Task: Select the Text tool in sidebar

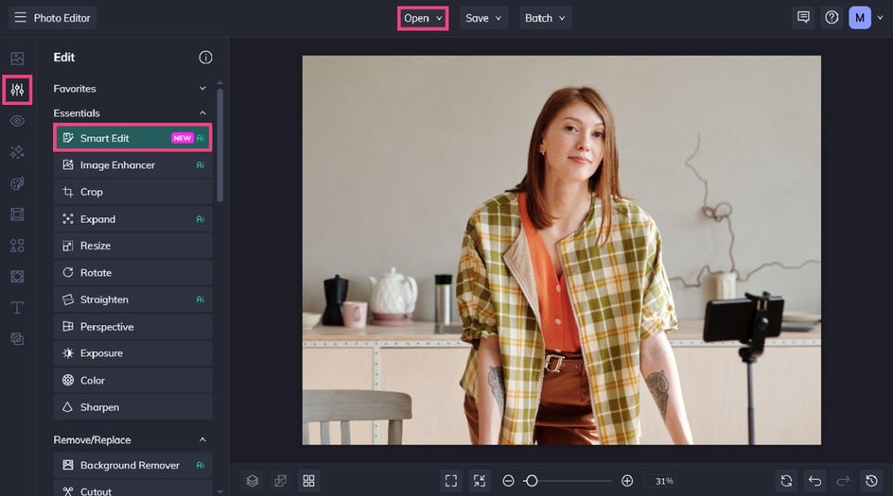Action: coord(17,308)
